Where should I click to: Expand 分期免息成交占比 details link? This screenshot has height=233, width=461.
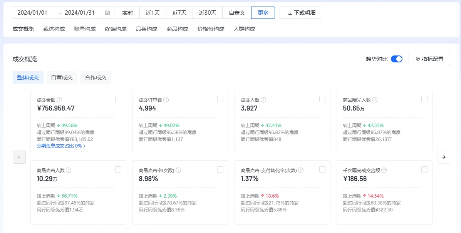point(61,146)
